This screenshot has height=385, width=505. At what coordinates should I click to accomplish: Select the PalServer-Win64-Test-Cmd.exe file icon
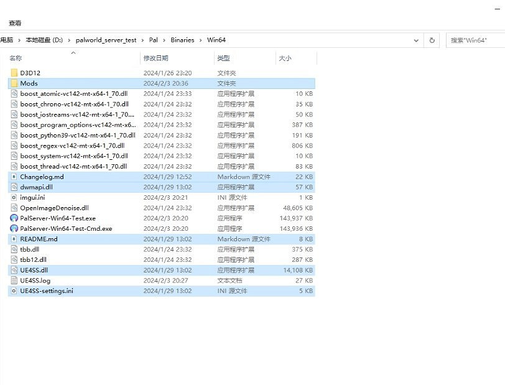14,229
